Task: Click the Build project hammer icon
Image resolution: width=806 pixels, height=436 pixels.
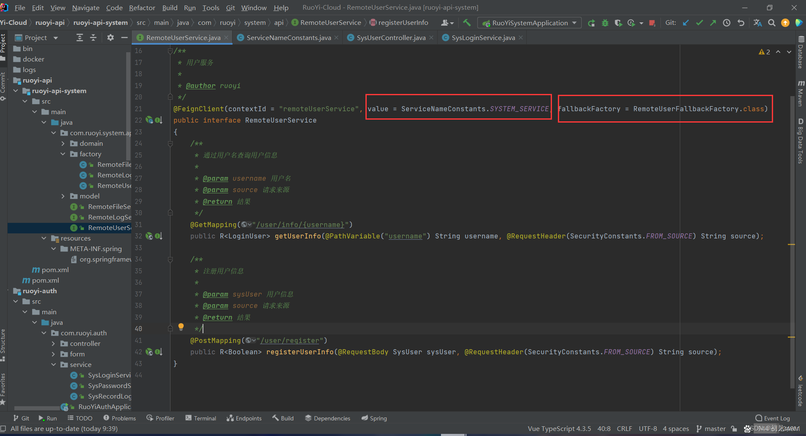Action: point(467,23)
